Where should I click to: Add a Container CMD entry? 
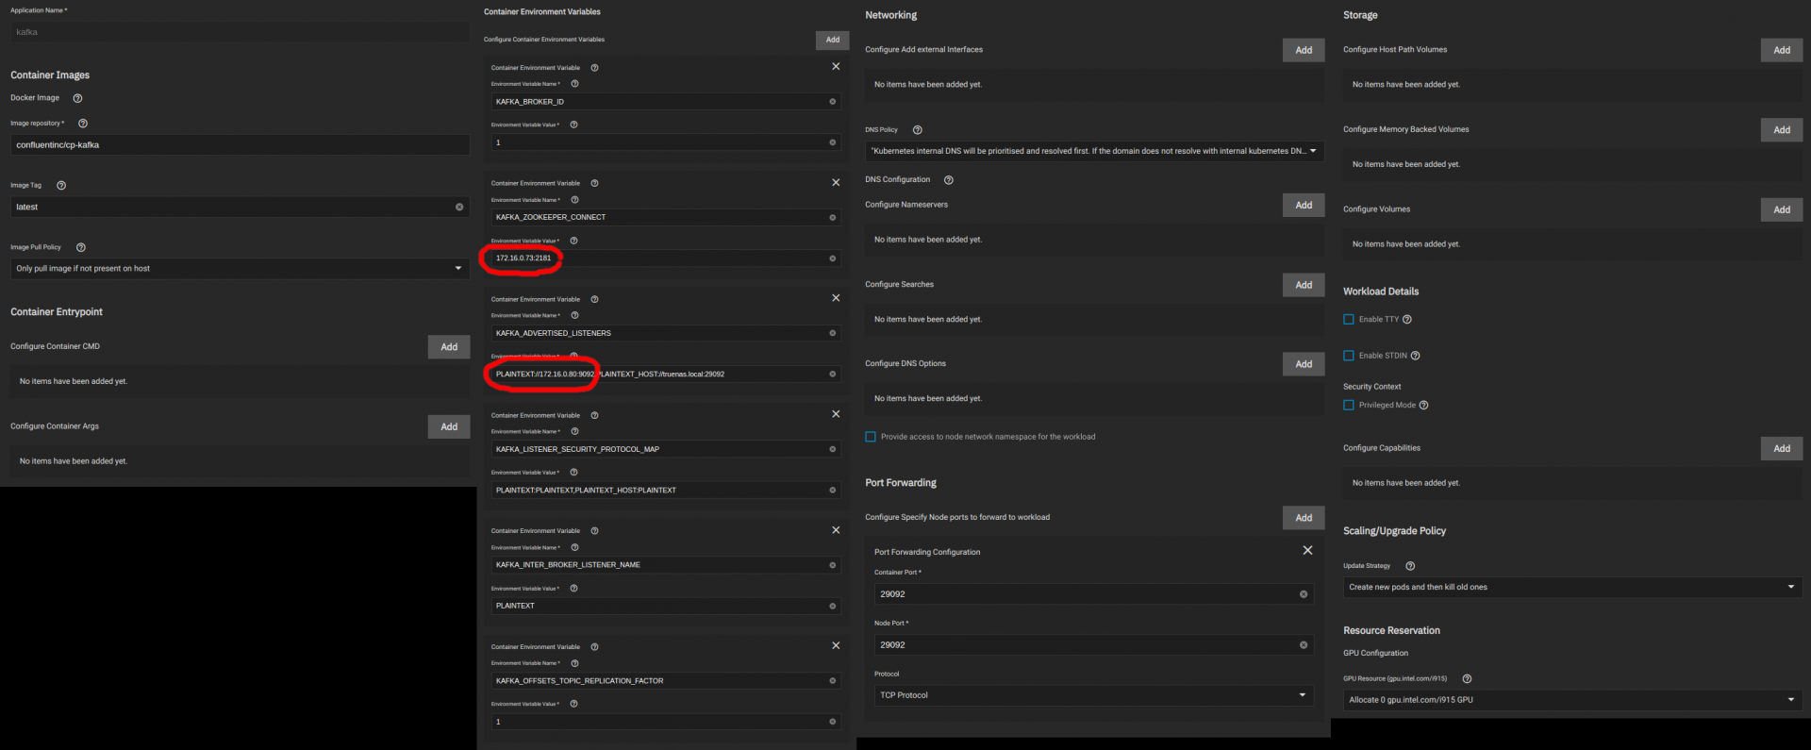[x=449, y=347]
